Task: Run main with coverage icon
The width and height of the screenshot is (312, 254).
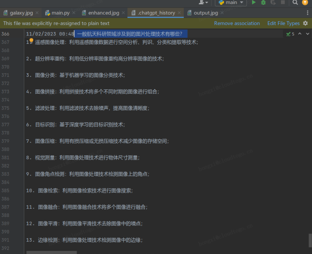Action: pos(273,3)
